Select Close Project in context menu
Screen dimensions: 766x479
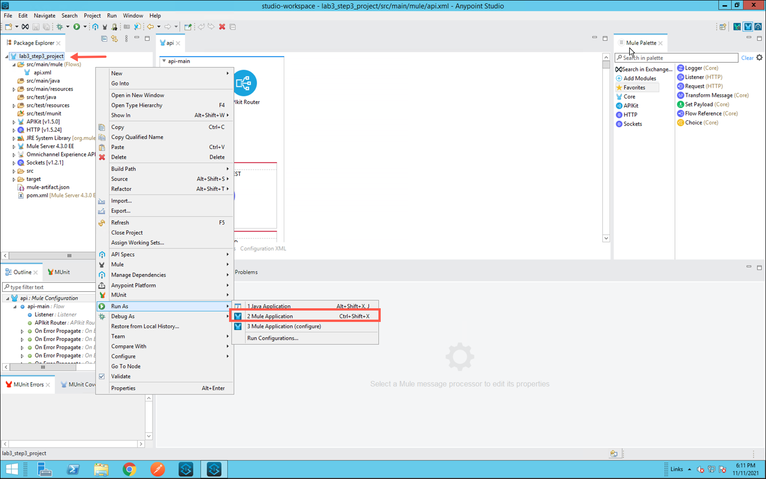tap(165, 233)
